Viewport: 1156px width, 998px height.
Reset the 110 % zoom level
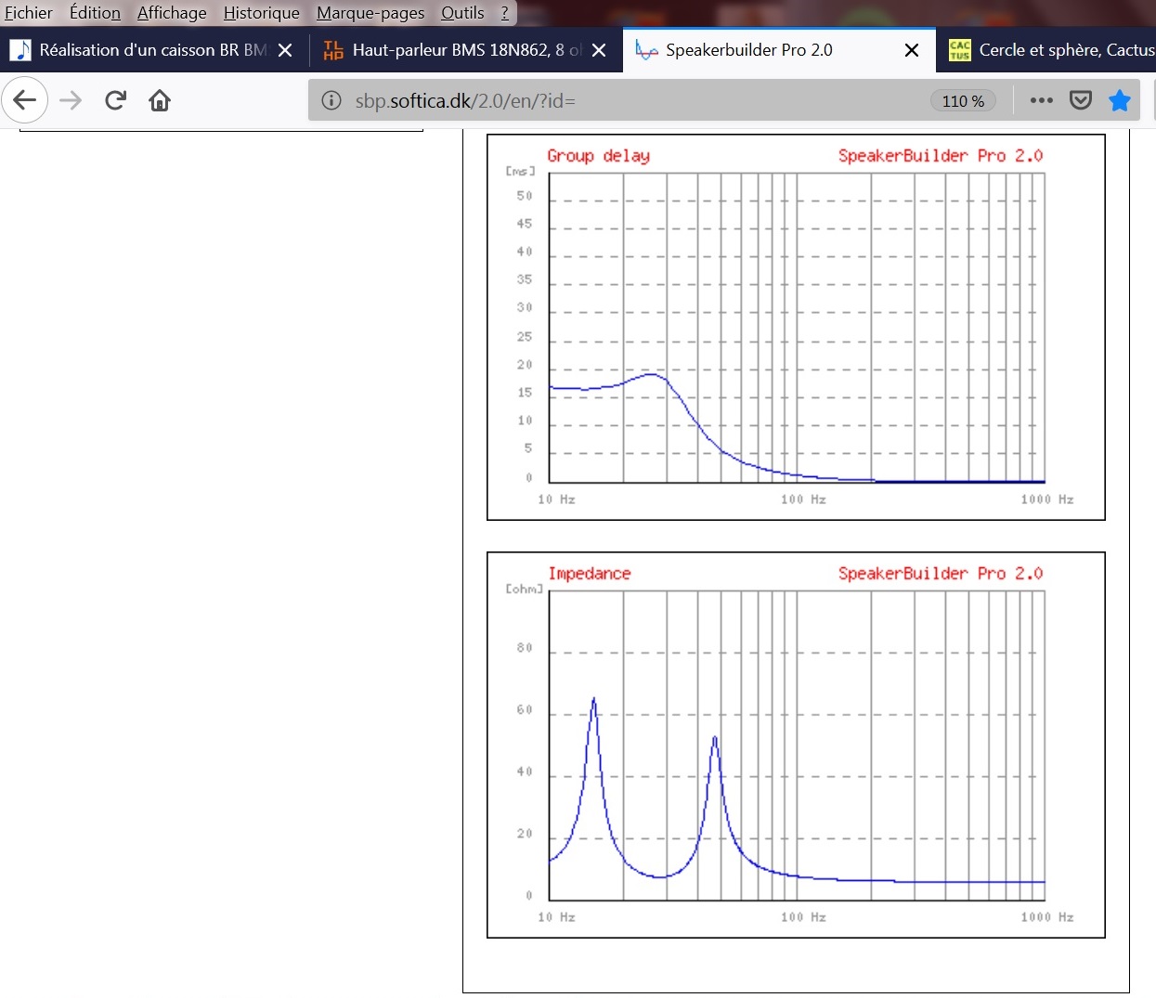[963, 100]
